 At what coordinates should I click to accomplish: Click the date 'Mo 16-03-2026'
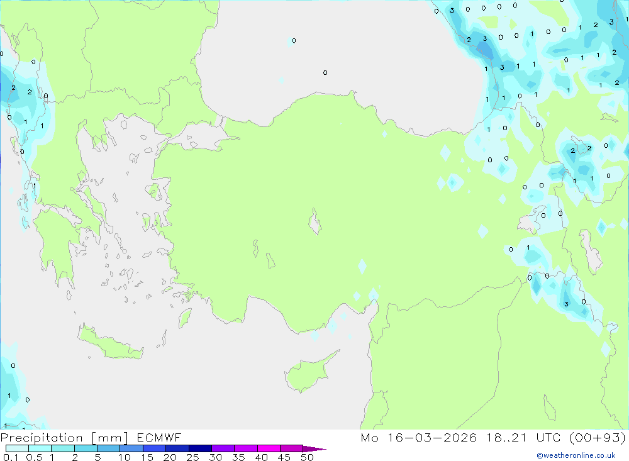click(x=418, y=437)
